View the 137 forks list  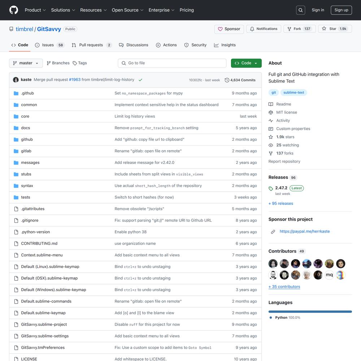pyautogui.click(x=281, y=153)
